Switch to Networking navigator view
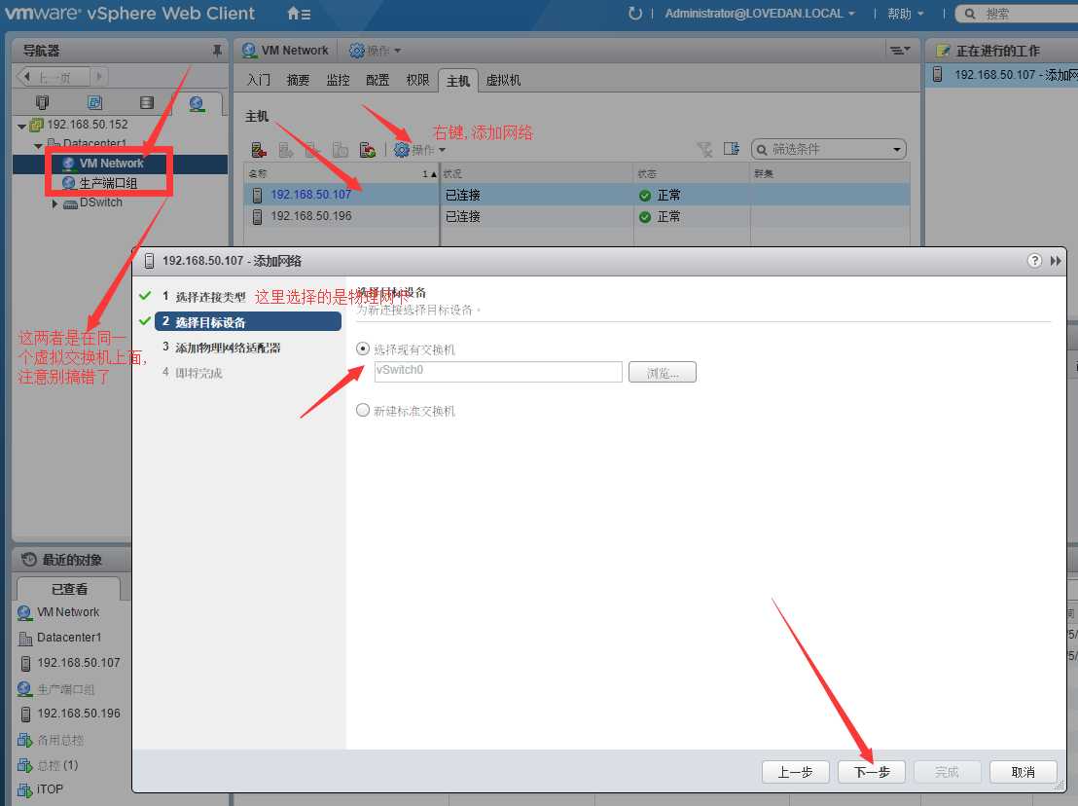The width and height of the screenshot is (1078, 806). 197,103
